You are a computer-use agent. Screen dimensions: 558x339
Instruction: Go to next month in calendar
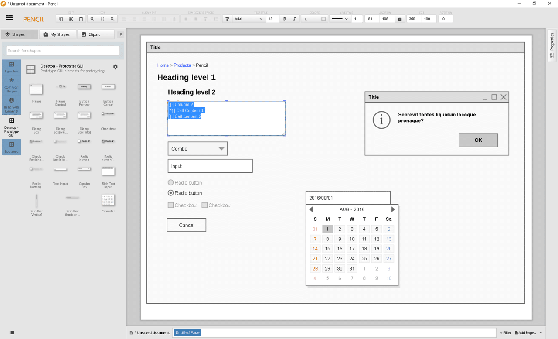393,209
